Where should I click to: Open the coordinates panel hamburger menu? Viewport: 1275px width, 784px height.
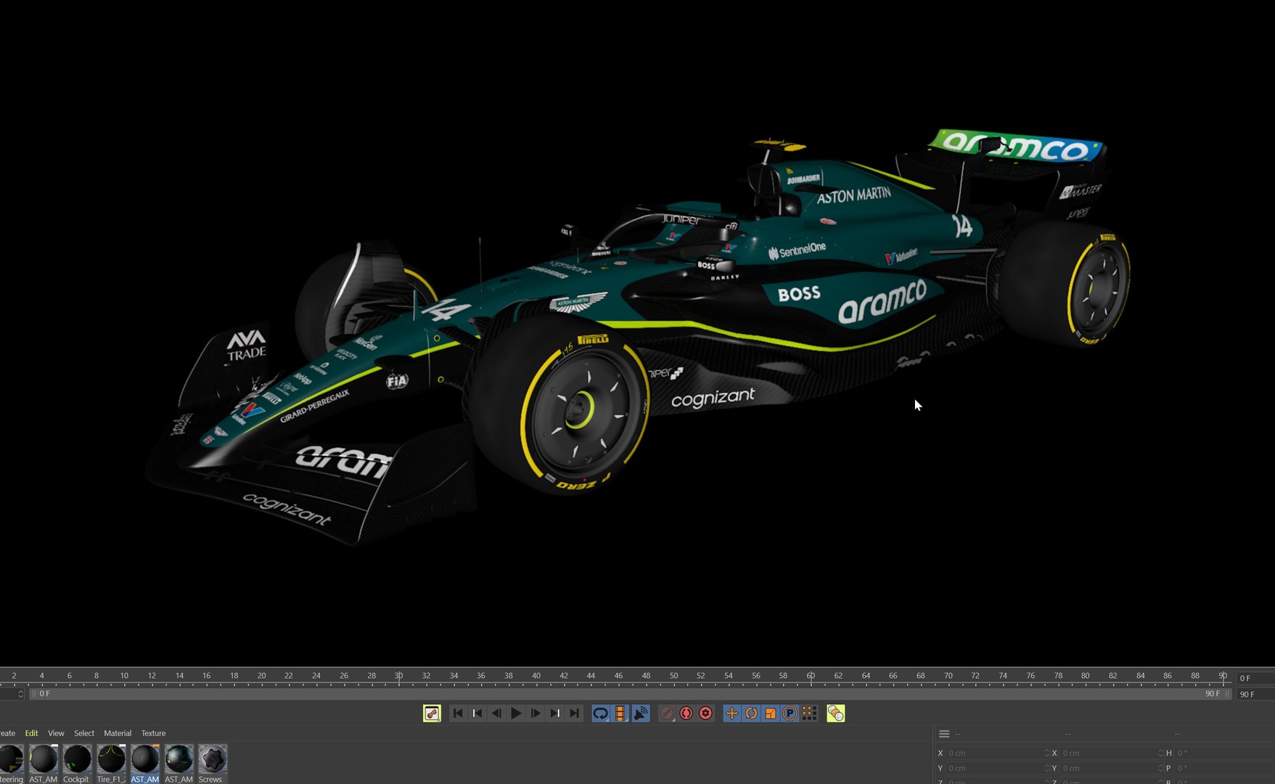944,734
